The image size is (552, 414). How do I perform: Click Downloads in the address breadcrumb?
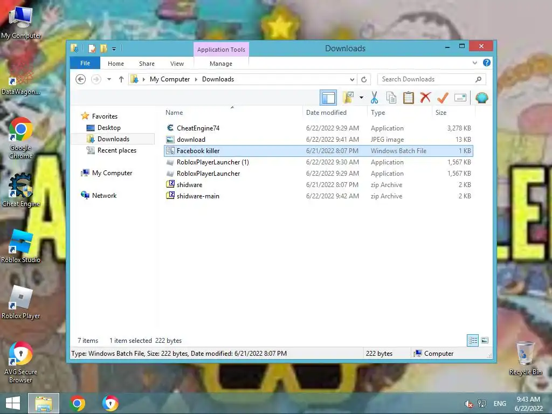pos(218,79)
